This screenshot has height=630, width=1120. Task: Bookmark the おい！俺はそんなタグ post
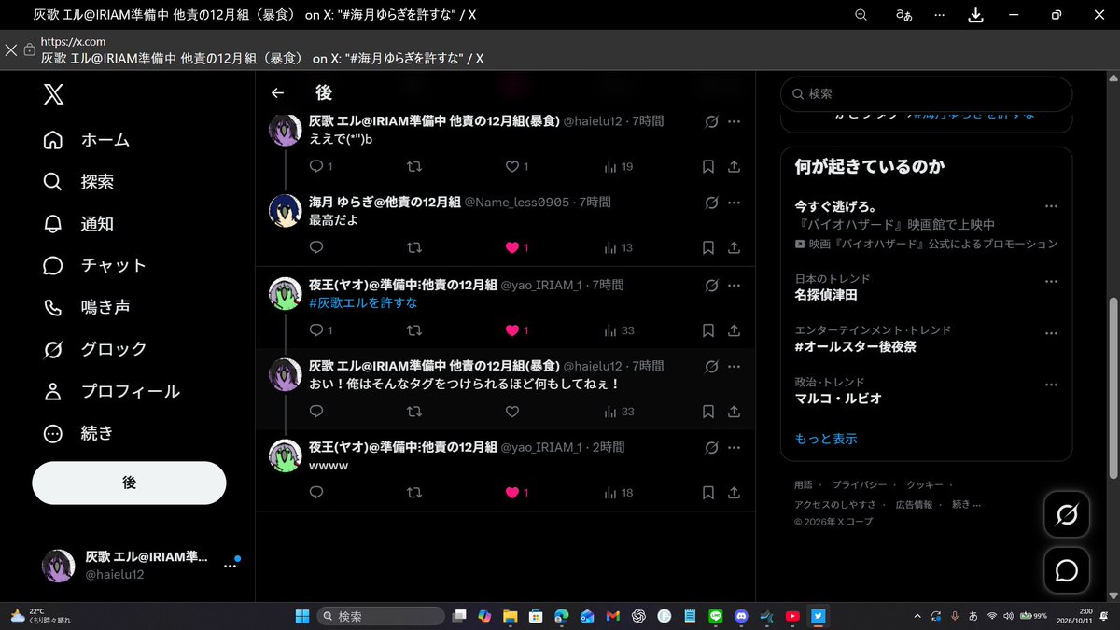(x=708, y=411)
